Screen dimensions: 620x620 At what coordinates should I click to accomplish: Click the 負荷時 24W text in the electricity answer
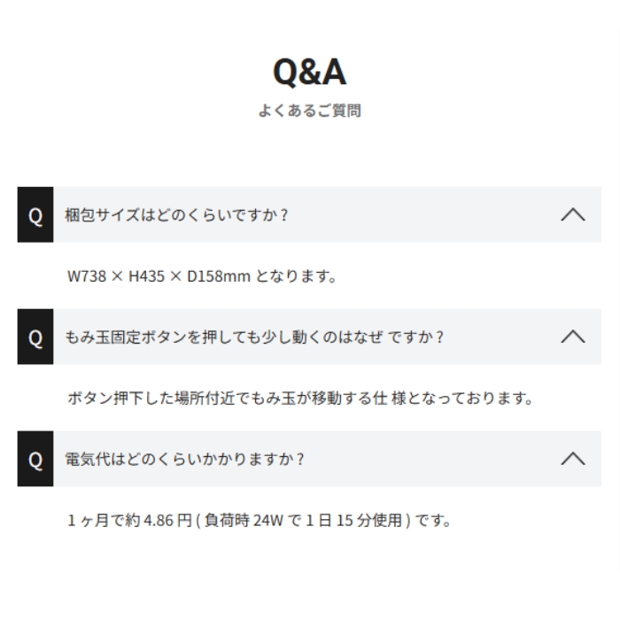click(244, 521)
